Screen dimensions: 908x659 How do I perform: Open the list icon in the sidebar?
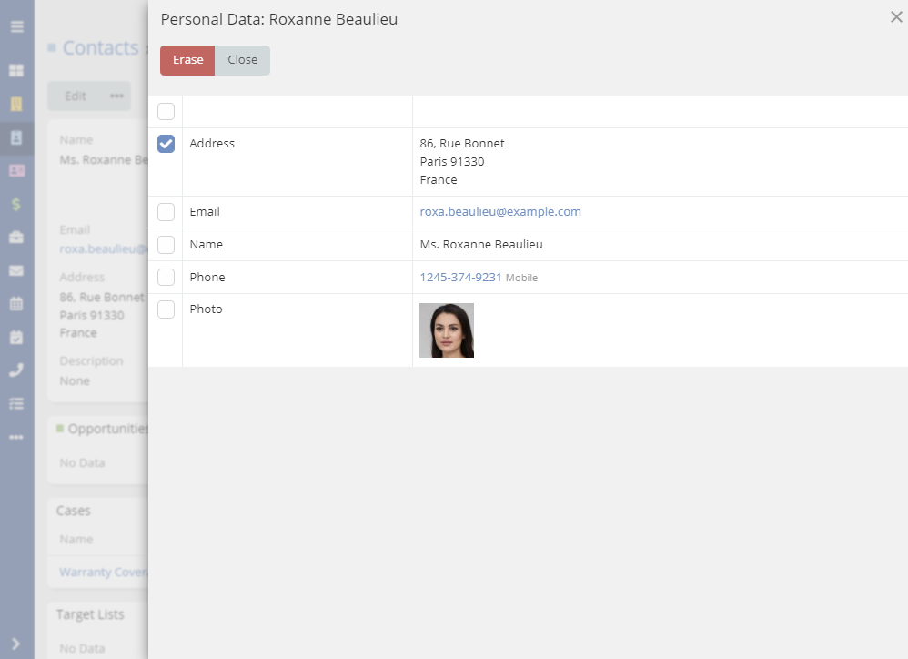click(x=16, y=403)
